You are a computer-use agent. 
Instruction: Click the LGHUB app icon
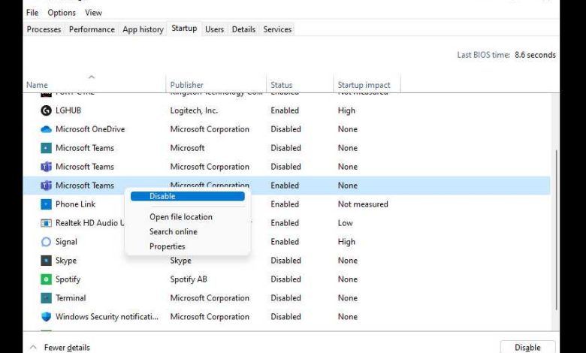click(46, 110)
